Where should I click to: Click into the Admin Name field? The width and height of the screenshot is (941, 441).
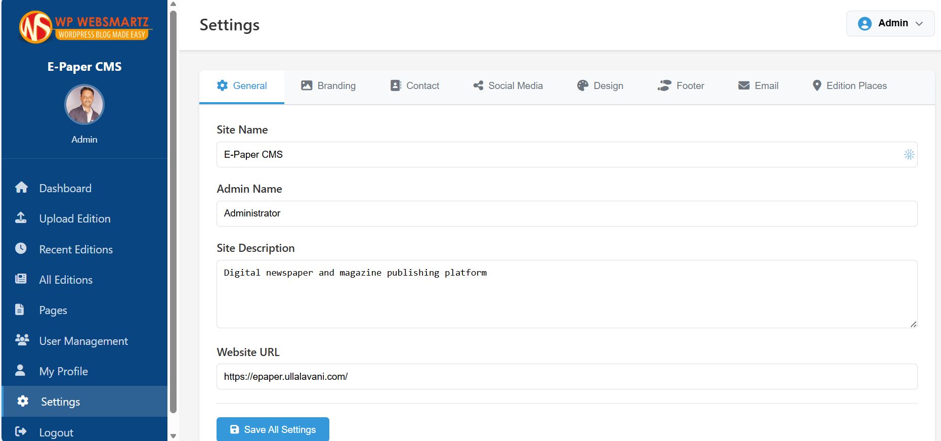pyautogui.click(x=567, y=213)
